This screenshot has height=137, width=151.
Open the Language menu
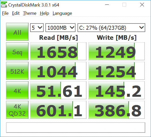(62, 13)
